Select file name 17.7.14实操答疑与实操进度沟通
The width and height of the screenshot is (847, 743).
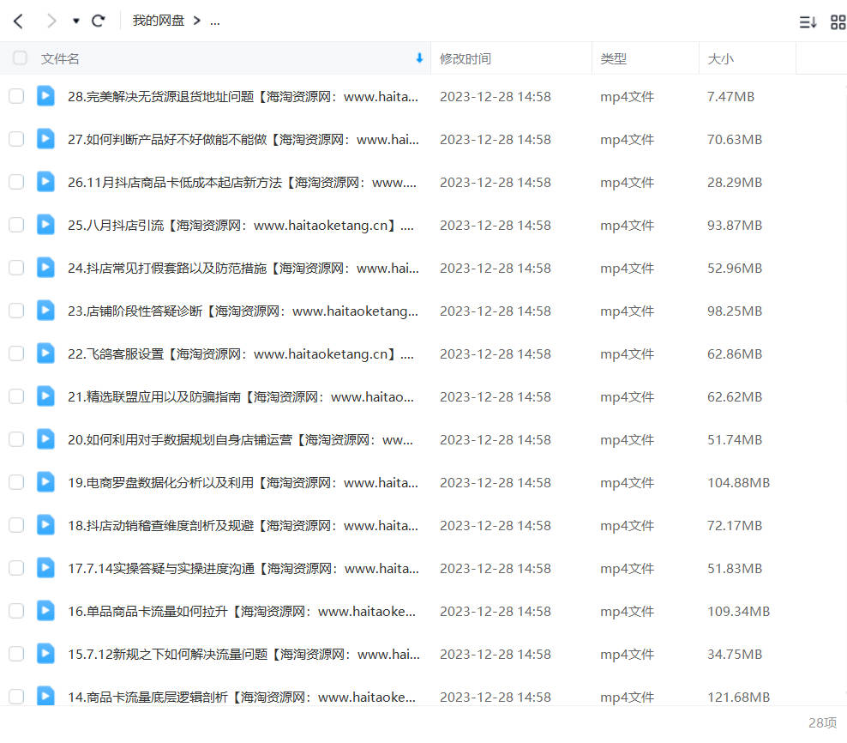243,568
